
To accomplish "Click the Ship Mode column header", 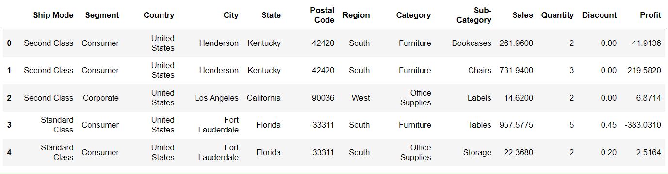I will pos(53,15).
